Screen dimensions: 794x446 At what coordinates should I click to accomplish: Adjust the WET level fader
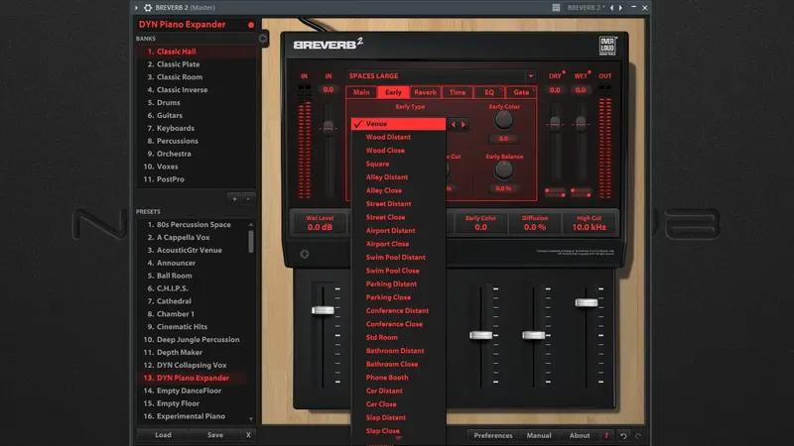[581, 123]
